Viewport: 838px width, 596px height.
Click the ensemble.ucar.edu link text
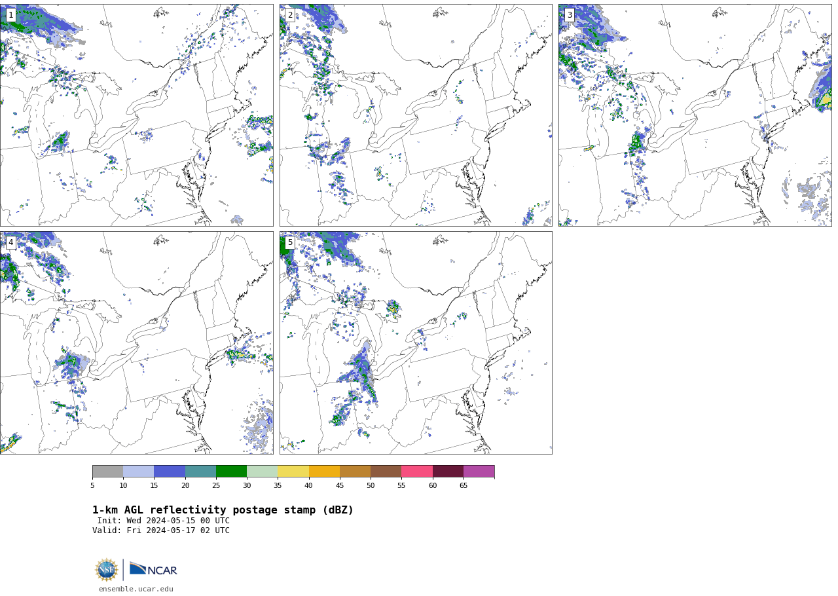click(136, 589)
